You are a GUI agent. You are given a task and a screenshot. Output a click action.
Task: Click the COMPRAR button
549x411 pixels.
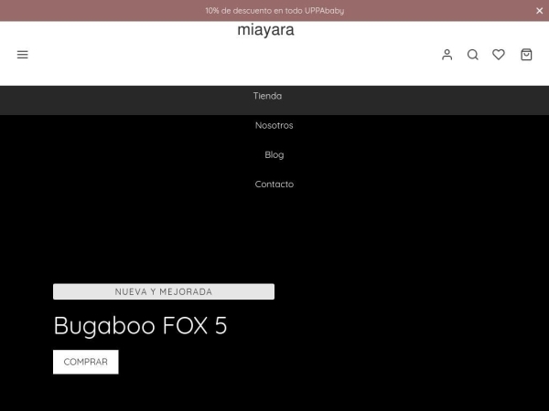(86, 362)
